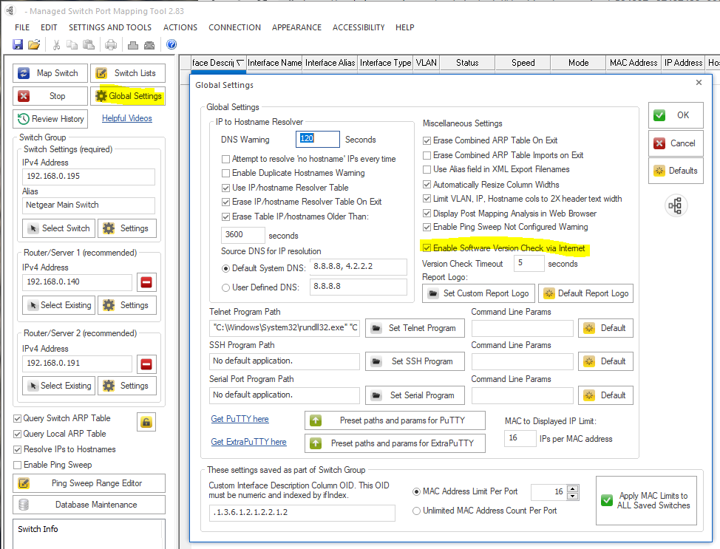Confirm the dialog with OK
The width and height of the screenshot is (720, 549).
[x=676, y=115]
